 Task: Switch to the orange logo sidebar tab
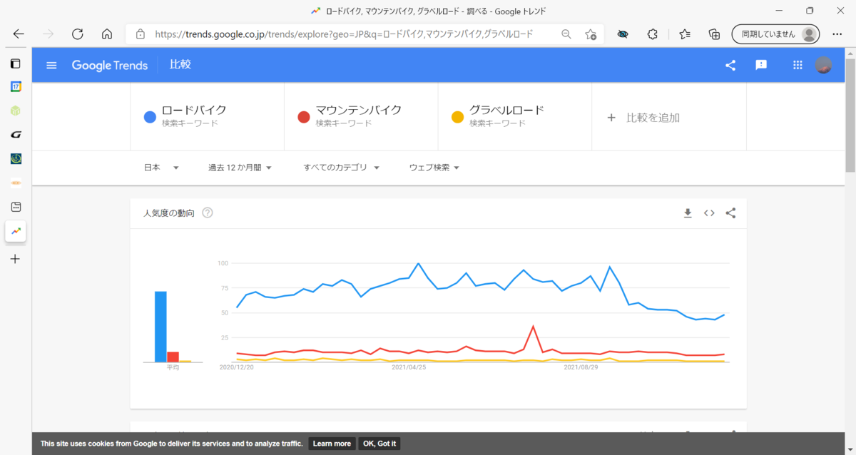click(x=16, y=183)
